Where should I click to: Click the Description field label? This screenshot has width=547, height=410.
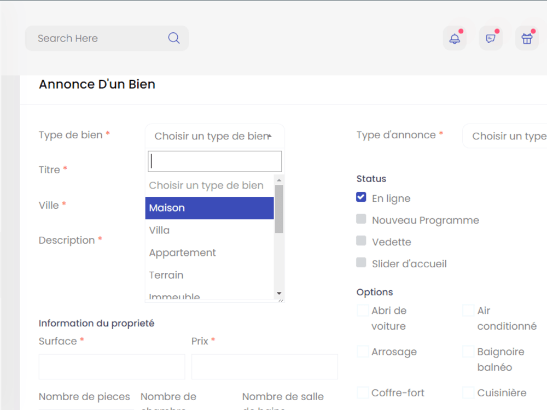[67, 240]
